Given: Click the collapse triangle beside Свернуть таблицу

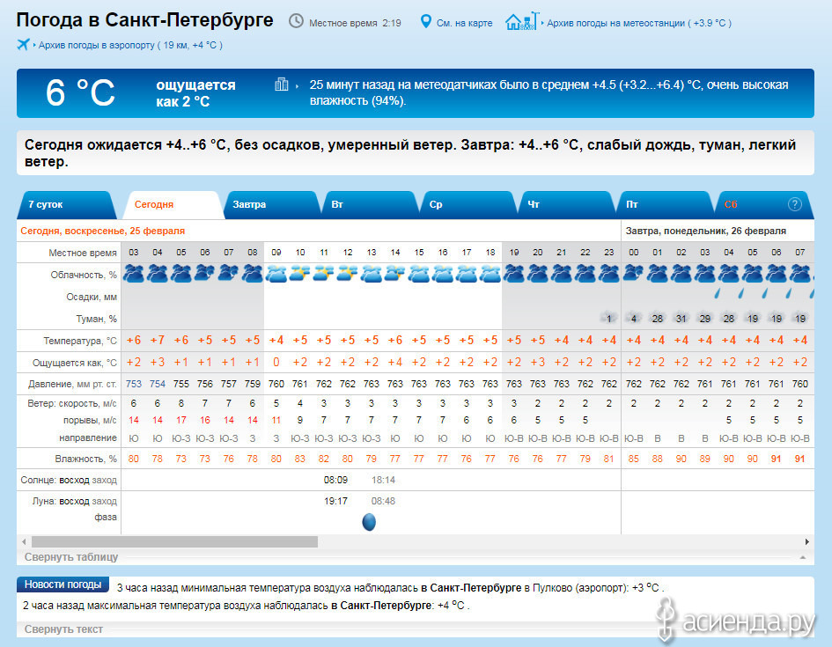Looking at the screenshot, I should [x=803, y=557].
